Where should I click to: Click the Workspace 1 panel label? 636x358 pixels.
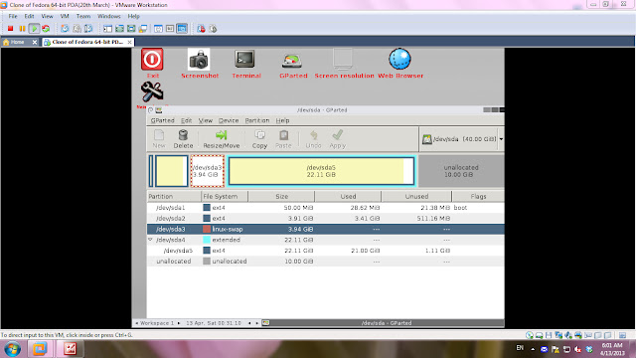(157, 323)
